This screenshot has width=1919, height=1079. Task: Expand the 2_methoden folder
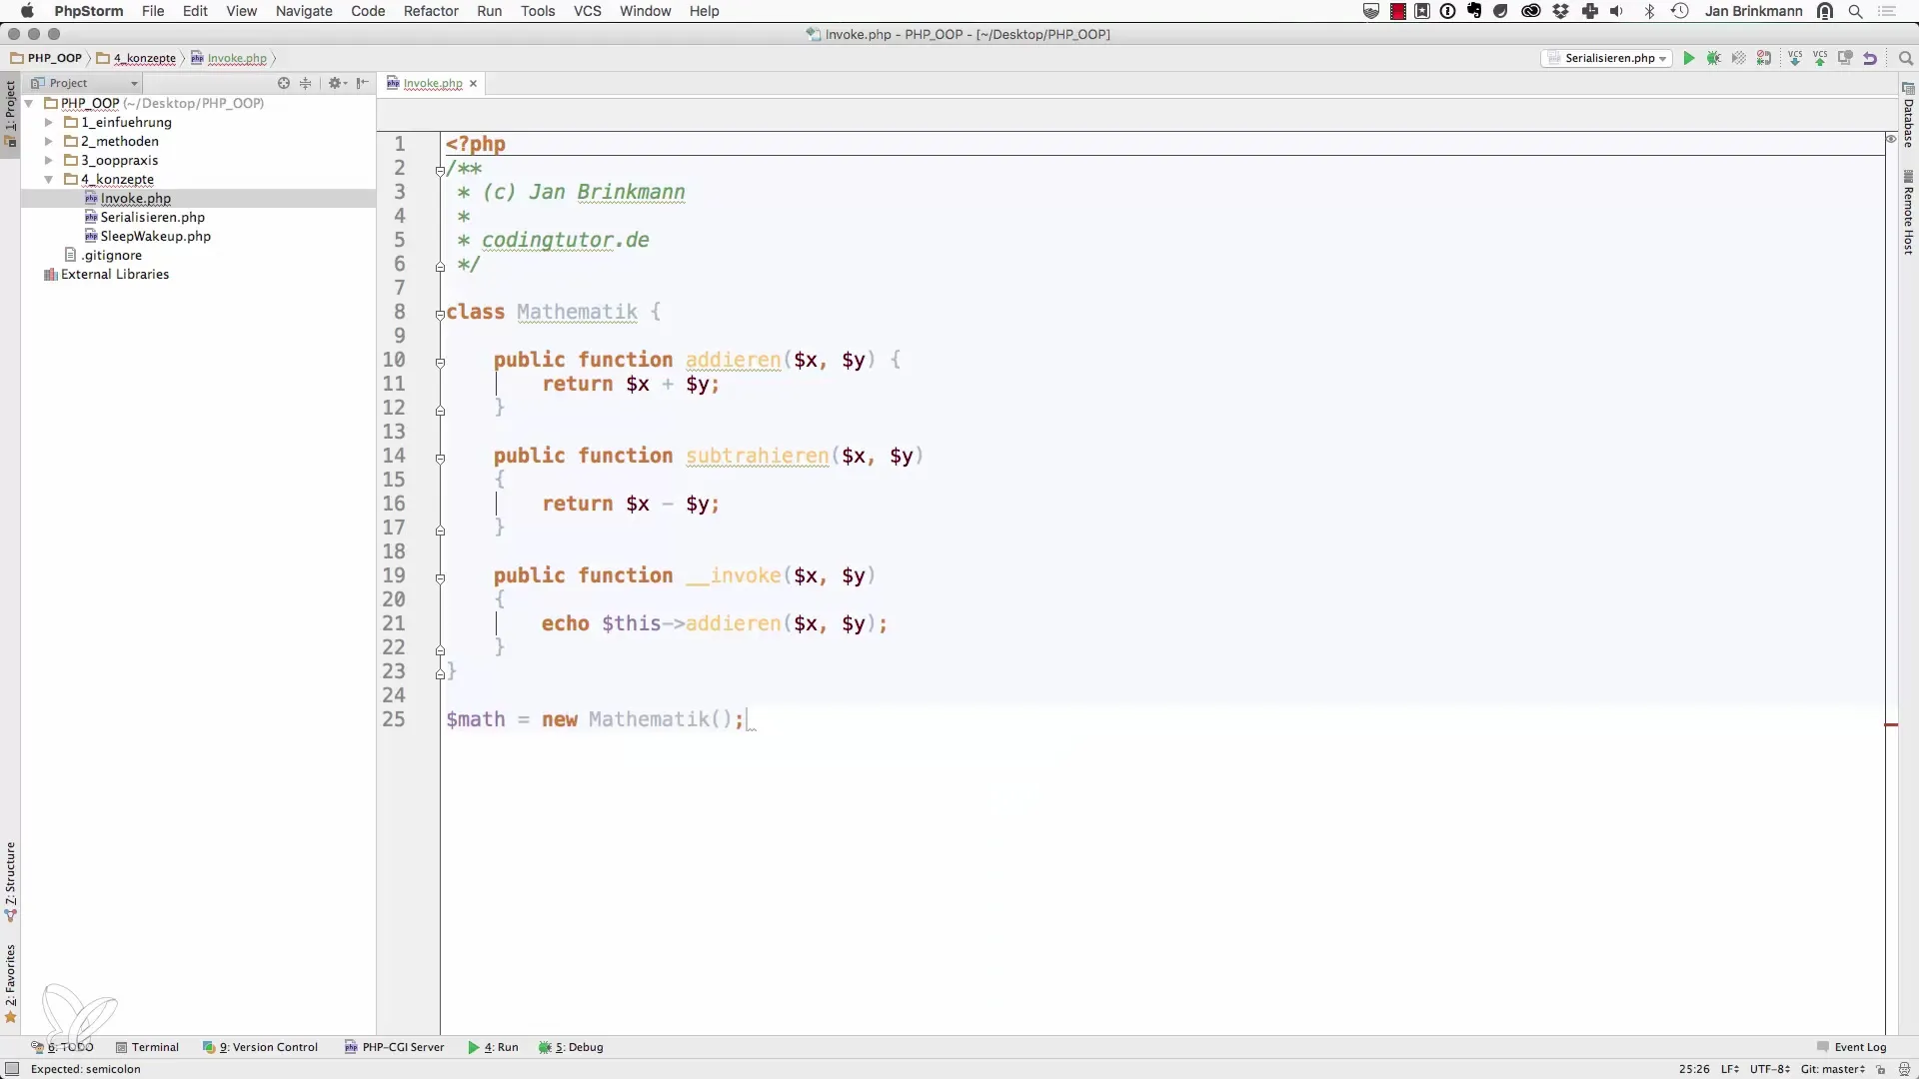[48, 141]
